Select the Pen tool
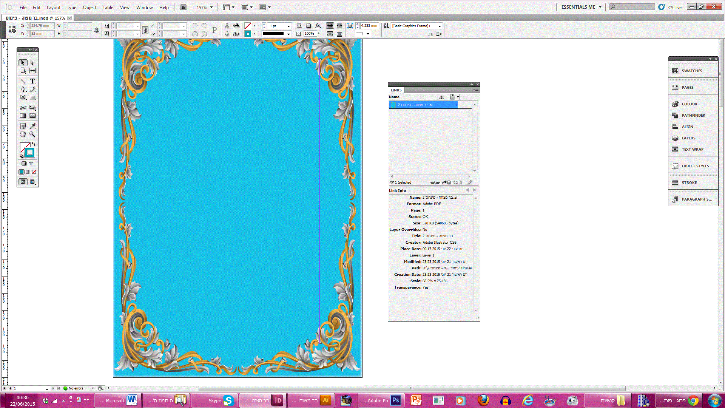Image resolution: width=725 pixels, height=408 pixels. (23, 89)
